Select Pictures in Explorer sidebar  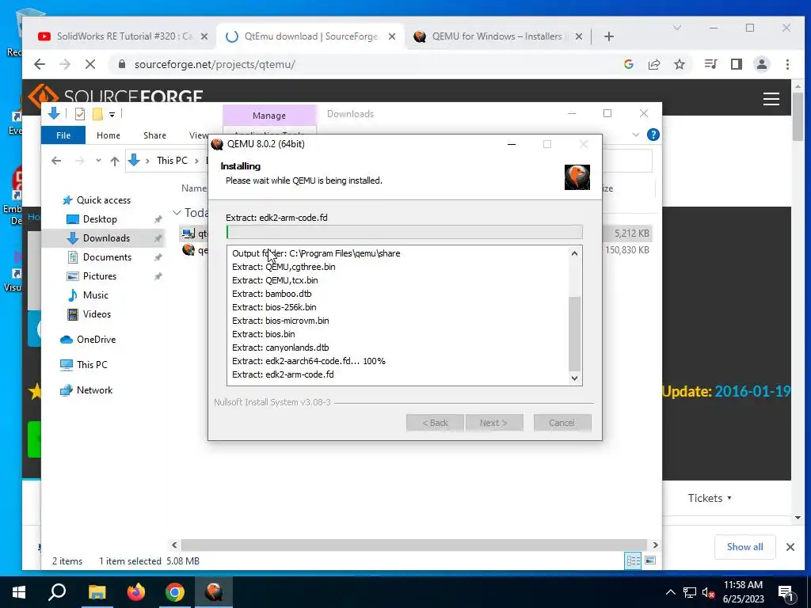point(99,276)
